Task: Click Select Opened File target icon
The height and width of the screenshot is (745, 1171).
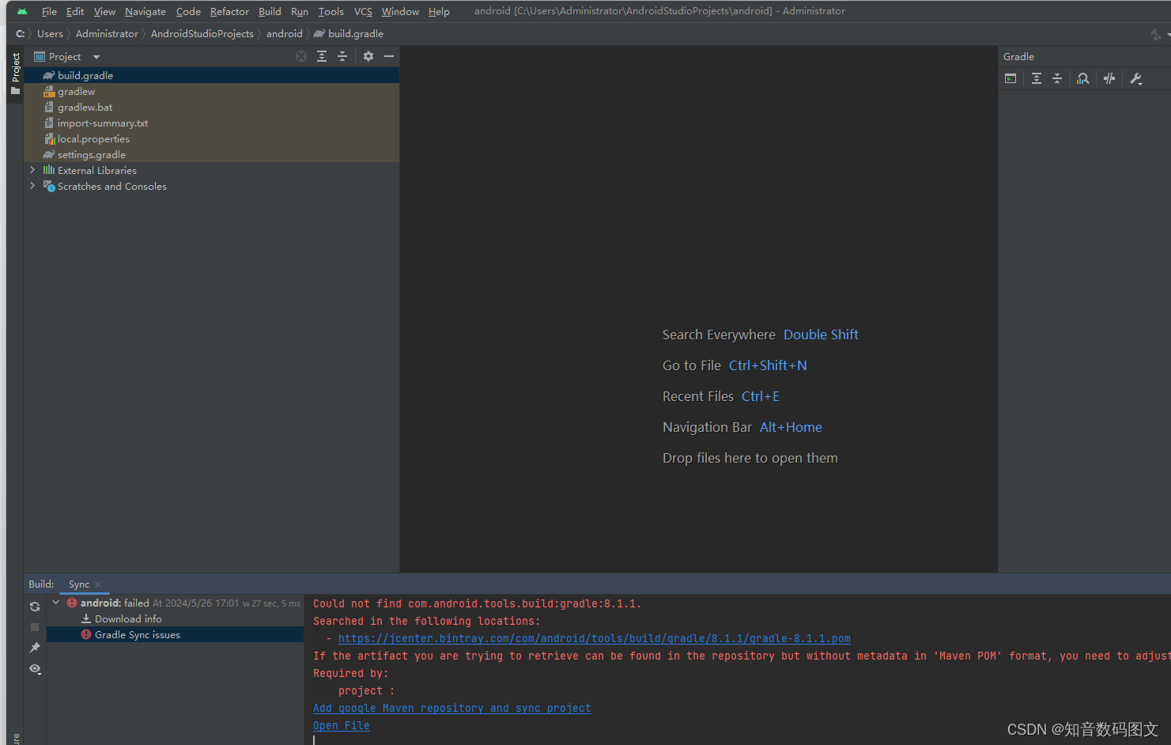Action: pyautogui.click(x=301, y=56)
